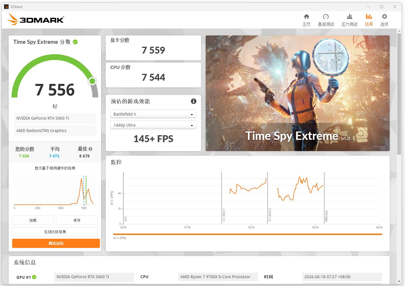Click the scroll down arrow
Image resolution: width=405 pixels, height=286 pixels.
[399, 281]
